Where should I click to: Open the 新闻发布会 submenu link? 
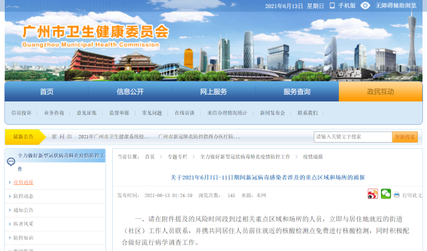click(x=272, y=113)
